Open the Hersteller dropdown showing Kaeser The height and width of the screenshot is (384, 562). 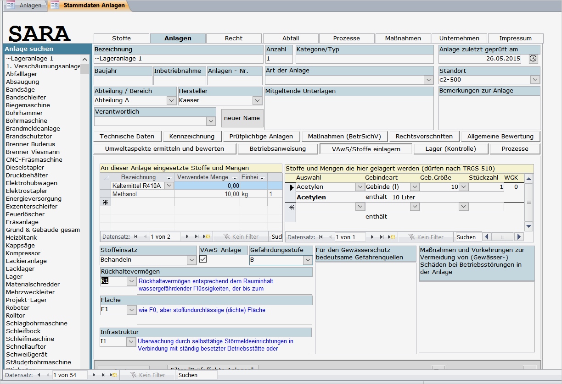point(257,100)
